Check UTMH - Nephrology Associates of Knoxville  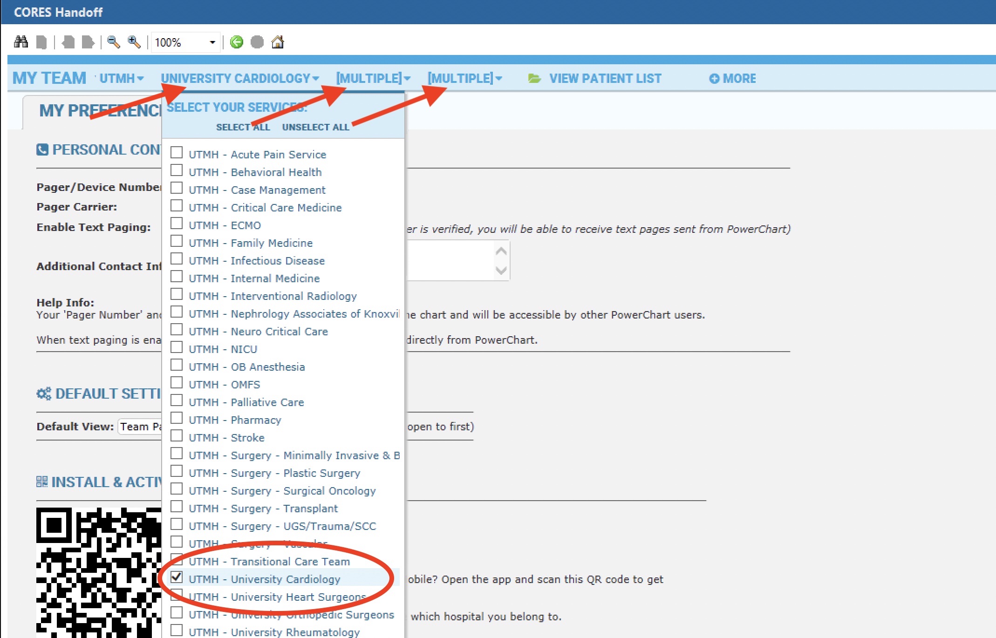(x=177, y=312)
